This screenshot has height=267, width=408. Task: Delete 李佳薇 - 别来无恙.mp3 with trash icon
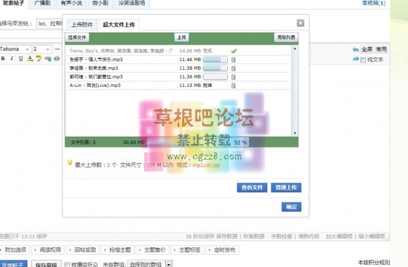(x=233, y=68)
